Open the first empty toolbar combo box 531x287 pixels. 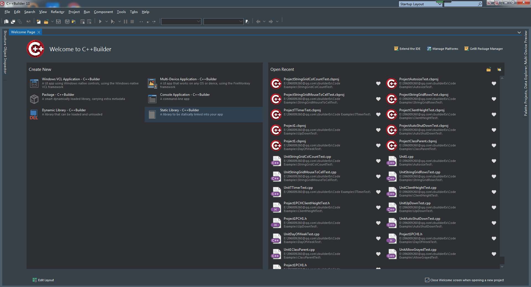(181, 22)
